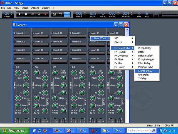The image size is (178, 134).
Task: Open the ? help menu
Action: point(53,8)
